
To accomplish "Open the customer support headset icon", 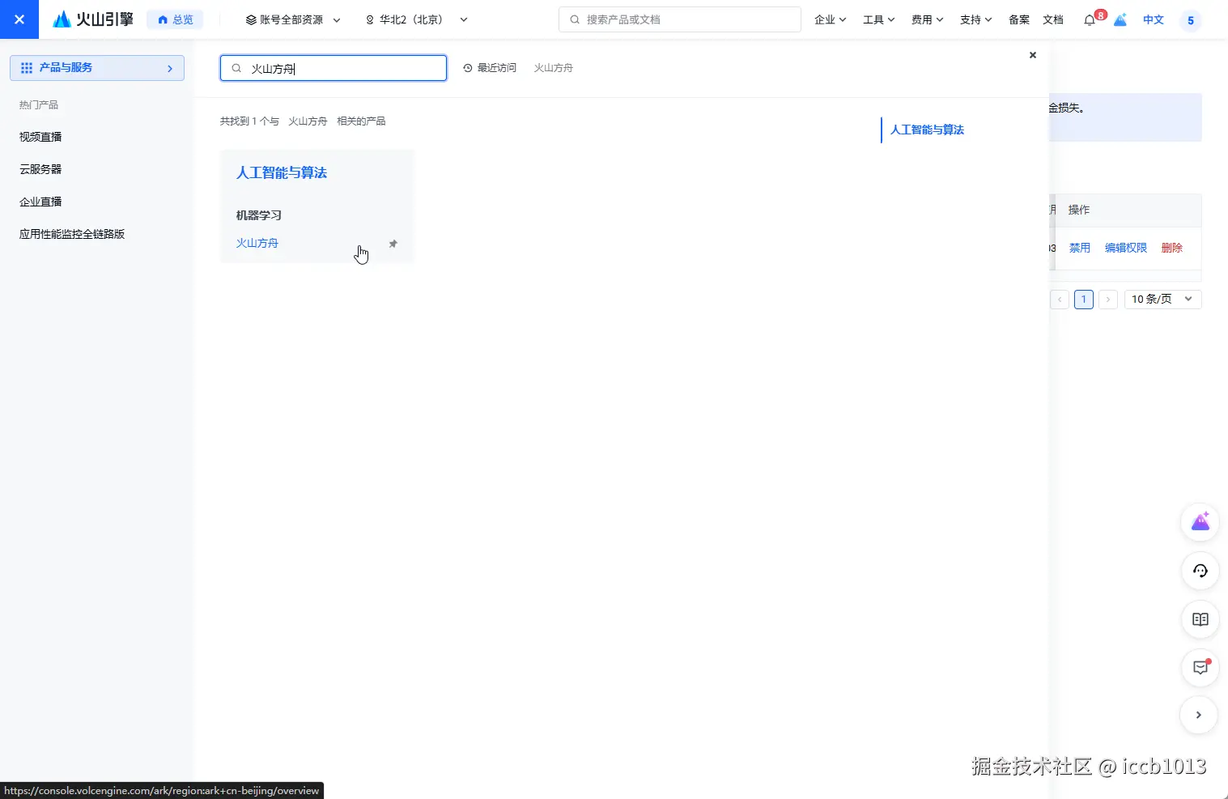I will coord(1200,571).
